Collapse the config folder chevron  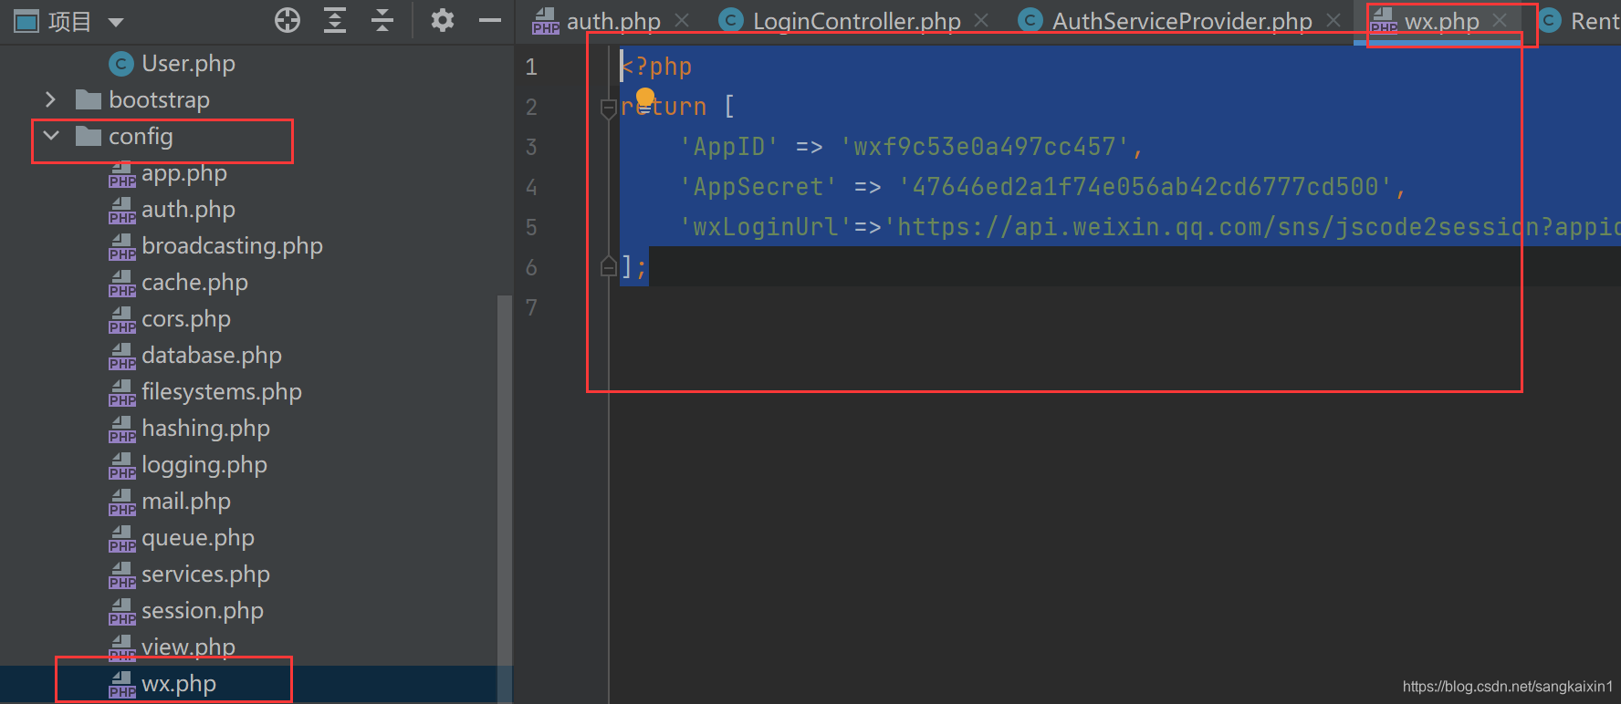[x=51, y=136]
